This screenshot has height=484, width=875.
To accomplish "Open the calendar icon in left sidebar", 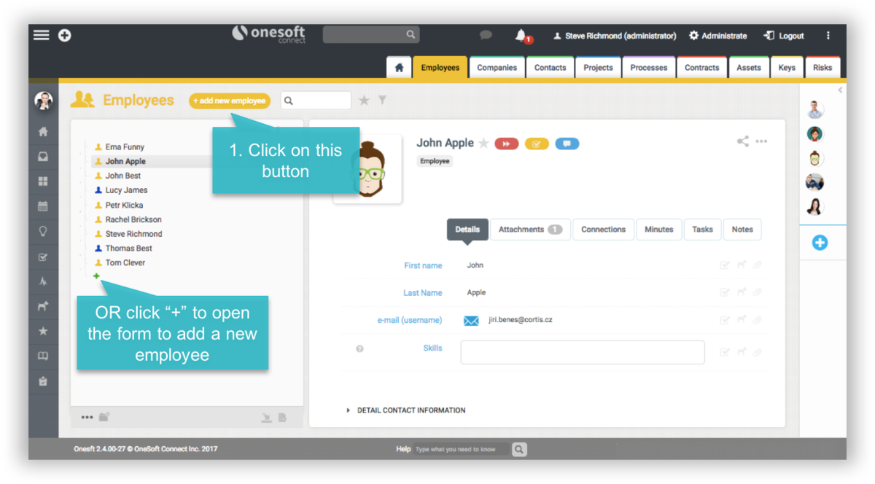I will point(43,206).
